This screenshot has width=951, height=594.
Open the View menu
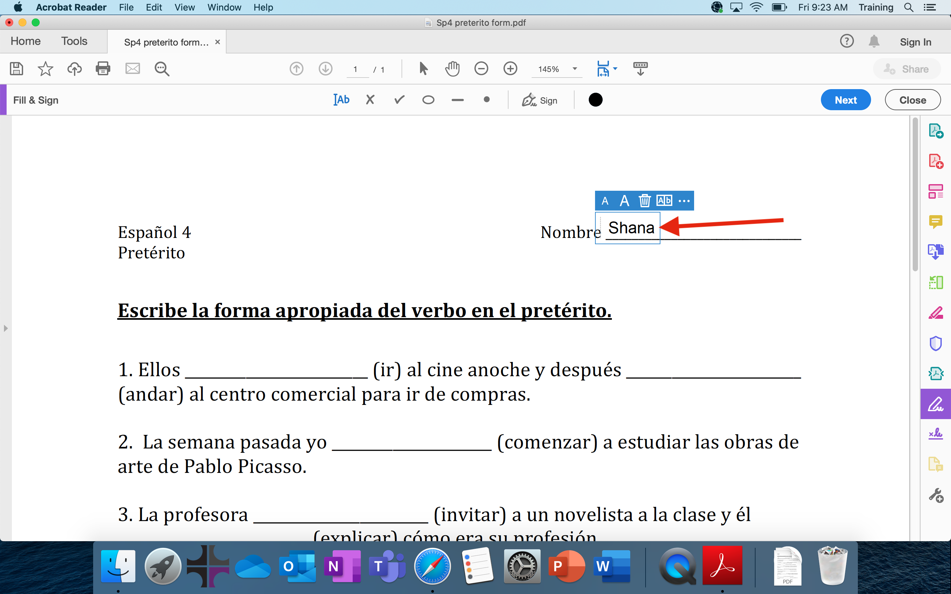(x=185, y=7)
